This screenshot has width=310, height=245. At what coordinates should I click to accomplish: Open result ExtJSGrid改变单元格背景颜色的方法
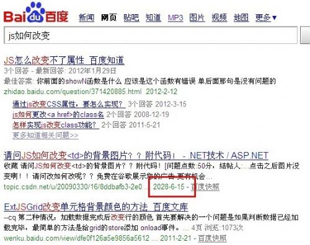click(96, 207)
